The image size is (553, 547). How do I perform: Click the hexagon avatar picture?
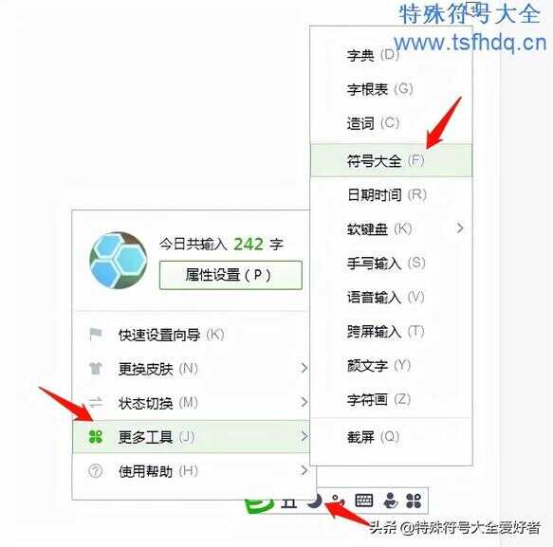pos(119,260)
